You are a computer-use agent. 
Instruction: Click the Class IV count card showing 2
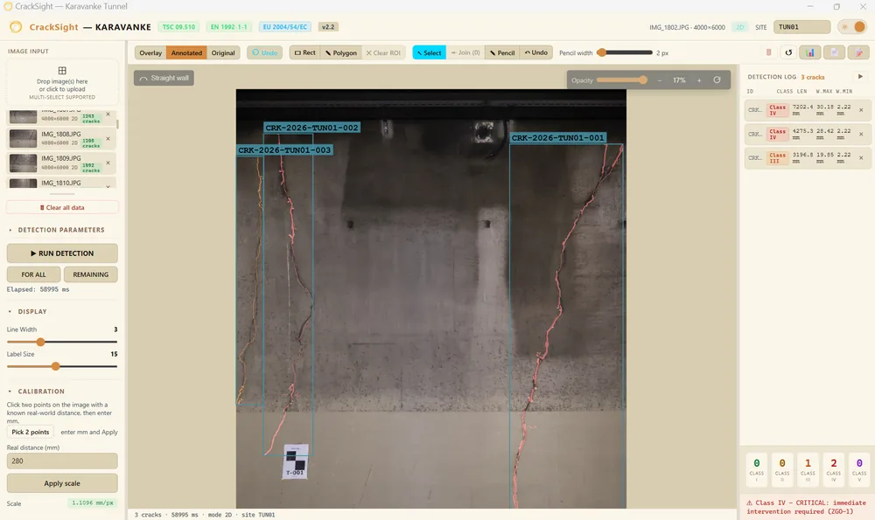(x=833, y=468)
